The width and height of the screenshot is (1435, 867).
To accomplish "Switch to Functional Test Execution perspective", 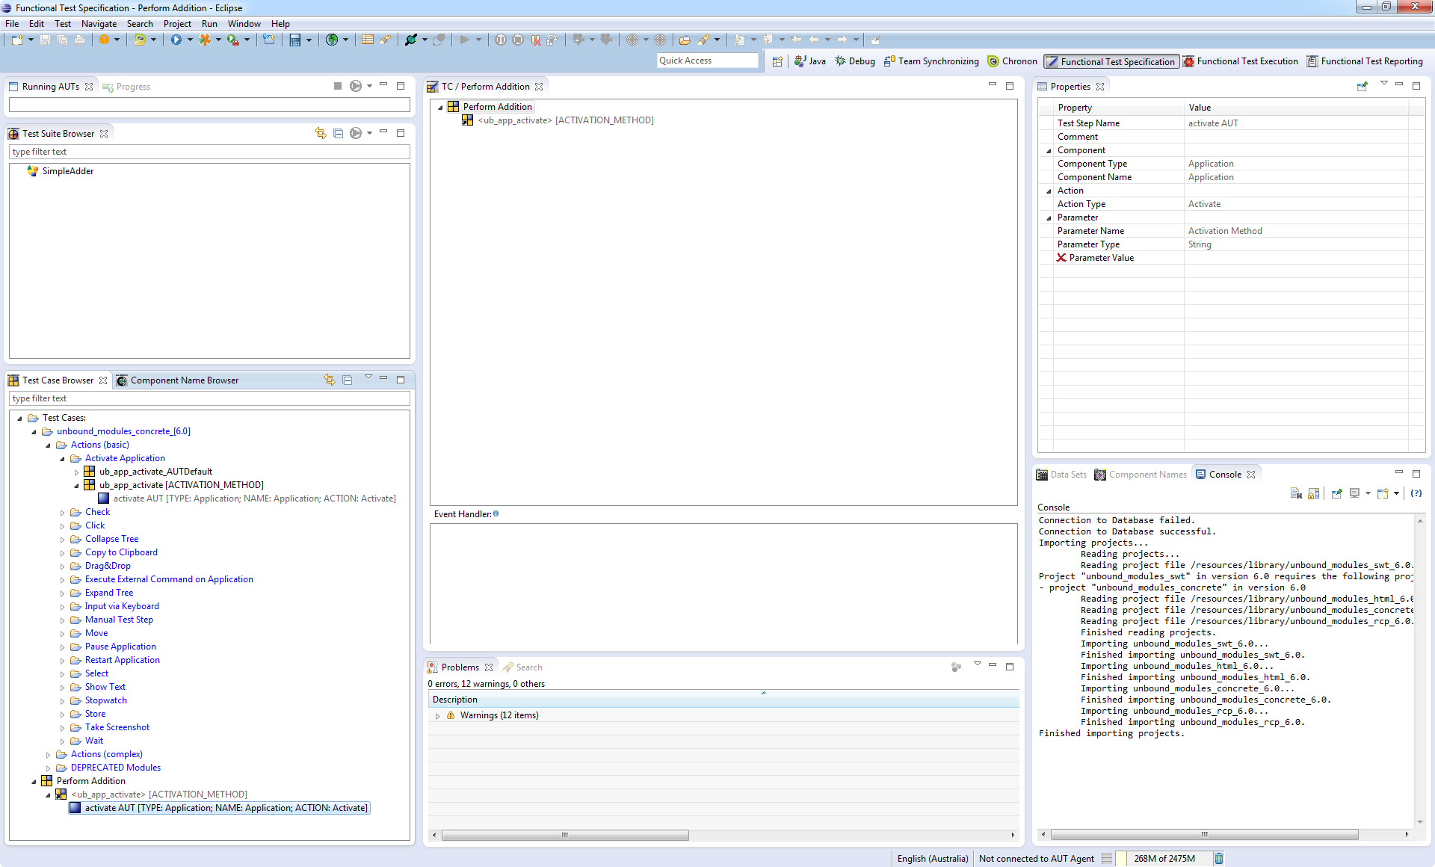I will (1241, 61).
